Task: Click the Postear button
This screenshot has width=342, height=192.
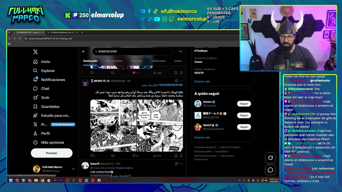Action: point(52,153)
